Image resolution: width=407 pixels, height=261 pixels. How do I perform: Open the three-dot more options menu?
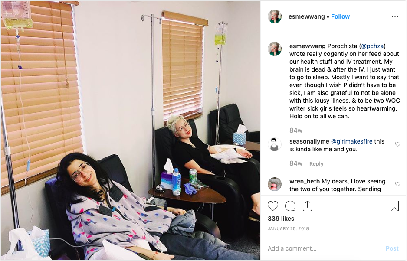click(x=395, y=16)
